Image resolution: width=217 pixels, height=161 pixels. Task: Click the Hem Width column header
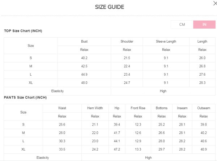(95, 108)
